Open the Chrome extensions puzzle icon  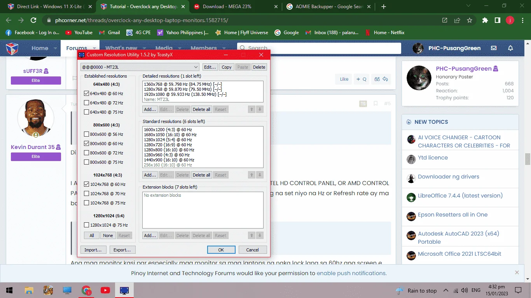[485, 20]
